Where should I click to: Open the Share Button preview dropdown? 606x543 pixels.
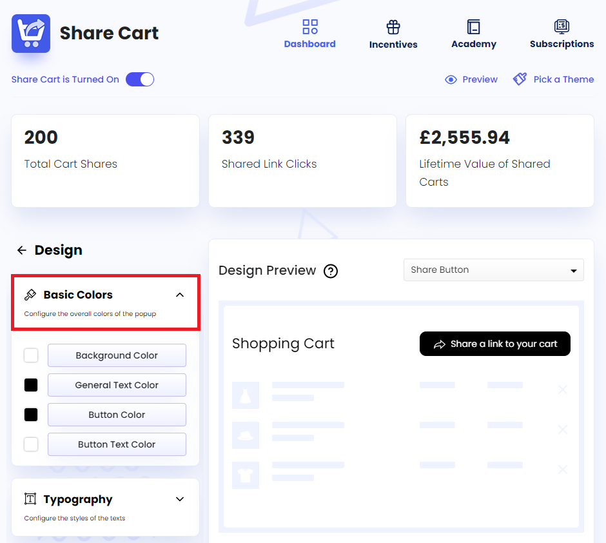tap(493, 270)
